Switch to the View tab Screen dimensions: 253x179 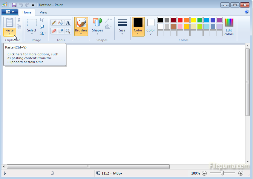43,12
